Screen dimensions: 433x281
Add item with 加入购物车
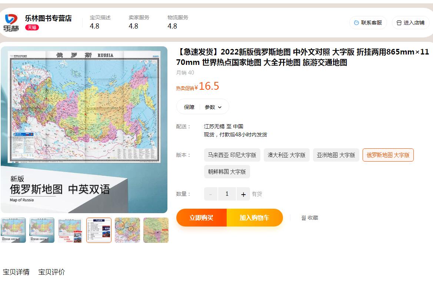tap(254, 218)
